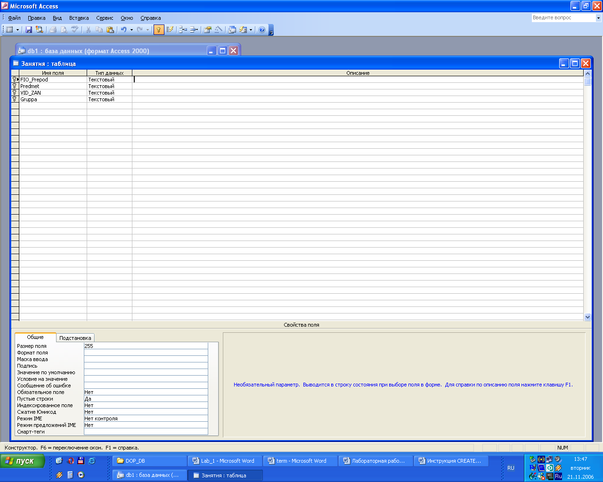This screenshot has width=603, height=482.
Task: Open the Toolbar Options arrow at toolbar end
Action: point(271,30)
